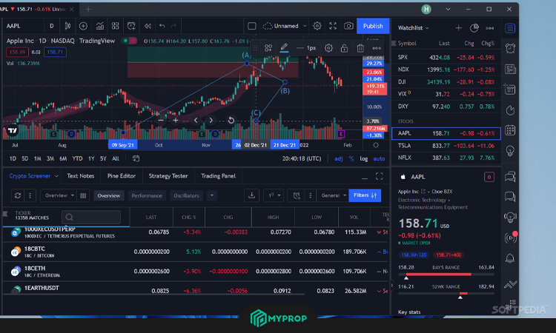556x333 pixels.
Task: Open the Watchlist dropdown
Action: click(414, 27)
